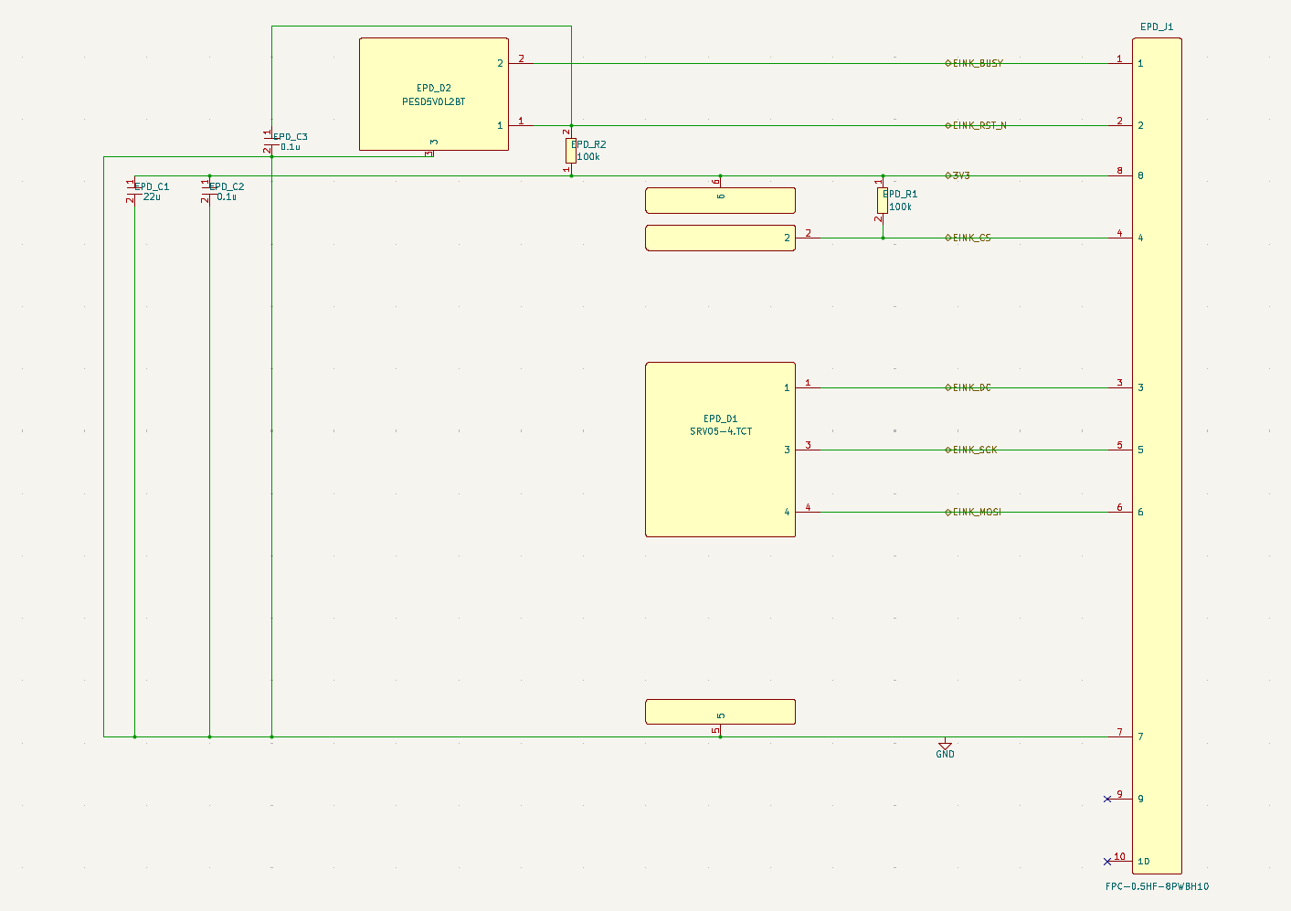
Task: Select the EPD_D1 unit box with pin 5
Action: (720, 712)
